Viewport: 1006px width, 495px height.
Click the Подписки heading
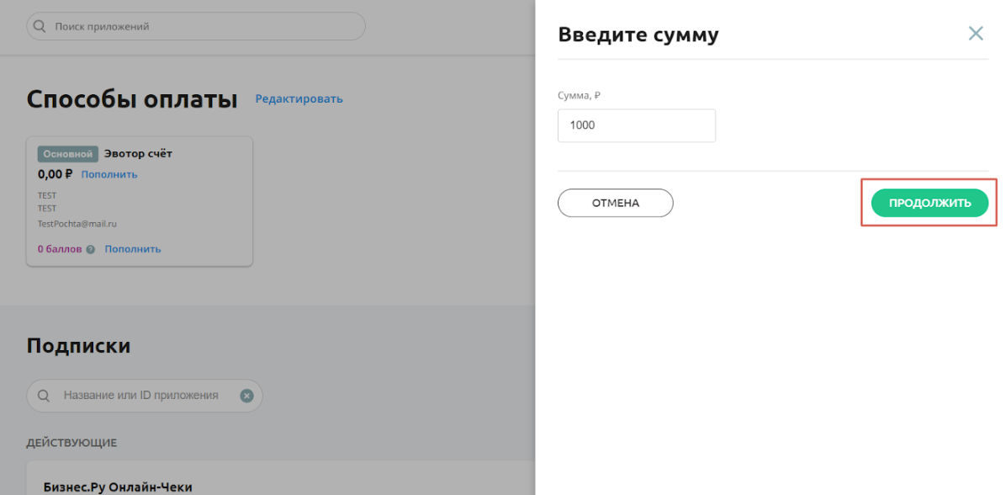pyautogui.click(x=79, y=345)
